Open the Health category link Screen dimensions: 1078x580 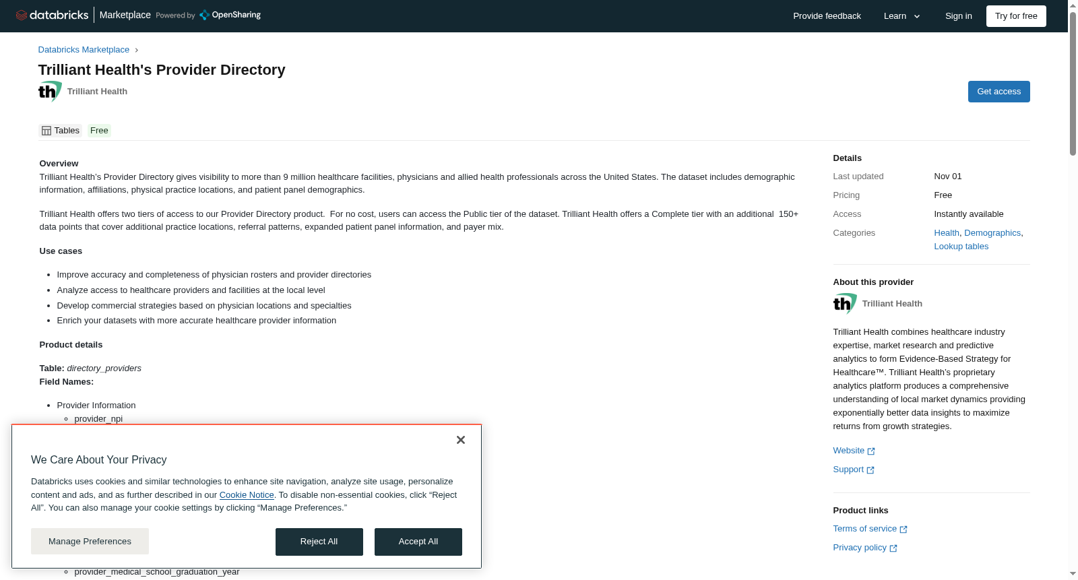coord(946,233)
